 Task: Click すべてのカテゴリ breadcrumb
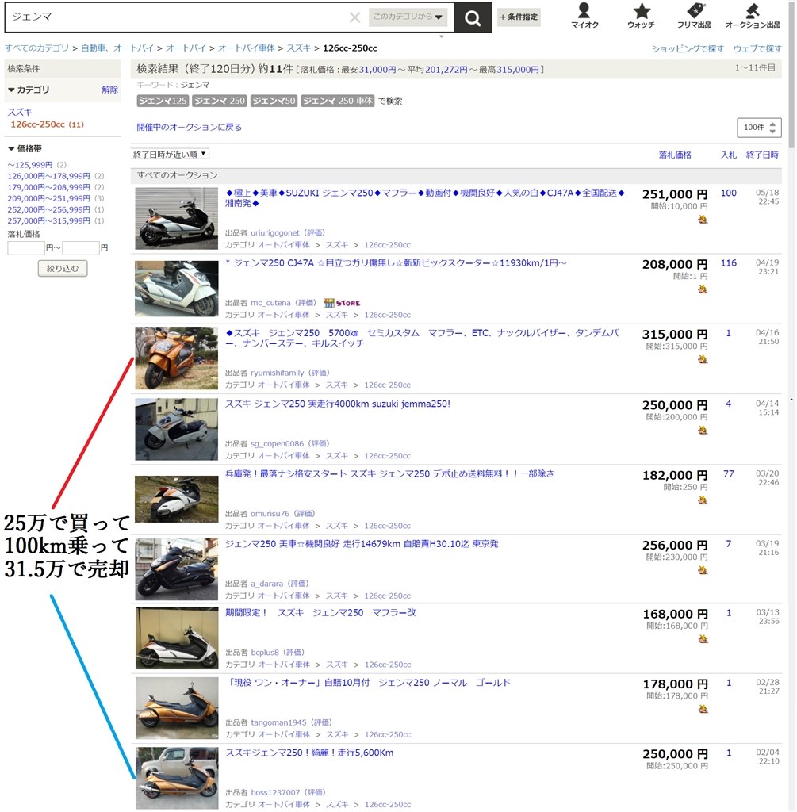click(x=36, y=48)
